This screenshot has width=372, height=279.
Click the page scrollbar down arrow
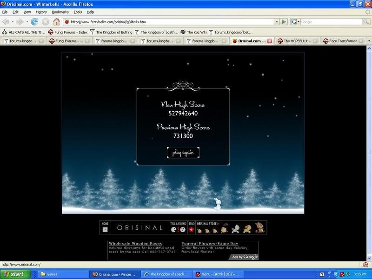(369, 258)
